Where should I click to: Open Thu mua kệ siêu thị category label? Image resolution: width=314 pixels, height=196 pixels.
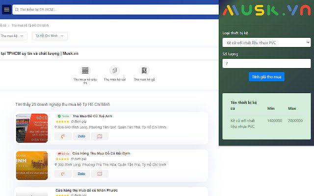click(x=85, y=81)
